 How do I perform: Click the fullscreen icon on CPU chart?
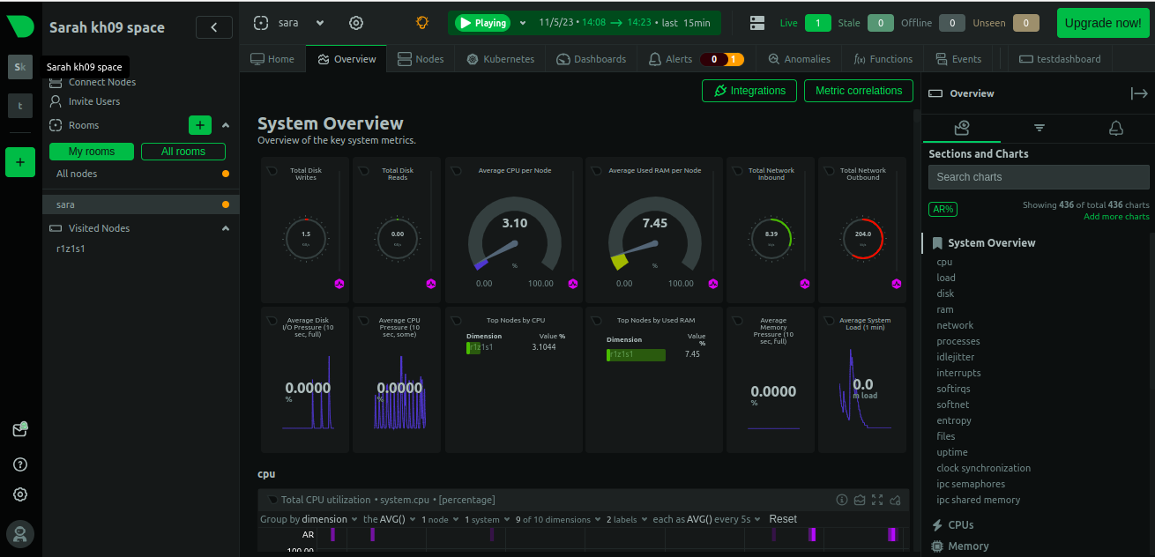coord(877,500)
